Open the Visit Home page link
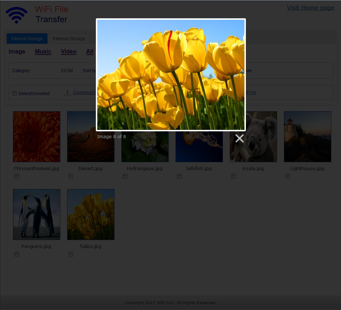Screen dimensions: 341x310 310,8
